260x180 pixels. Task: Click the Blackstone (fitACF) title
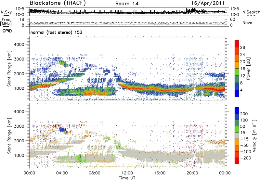tap(58, 3)
